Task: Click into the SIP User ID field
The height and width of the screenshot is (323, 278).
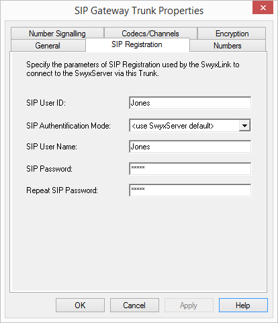Action: 190,103
